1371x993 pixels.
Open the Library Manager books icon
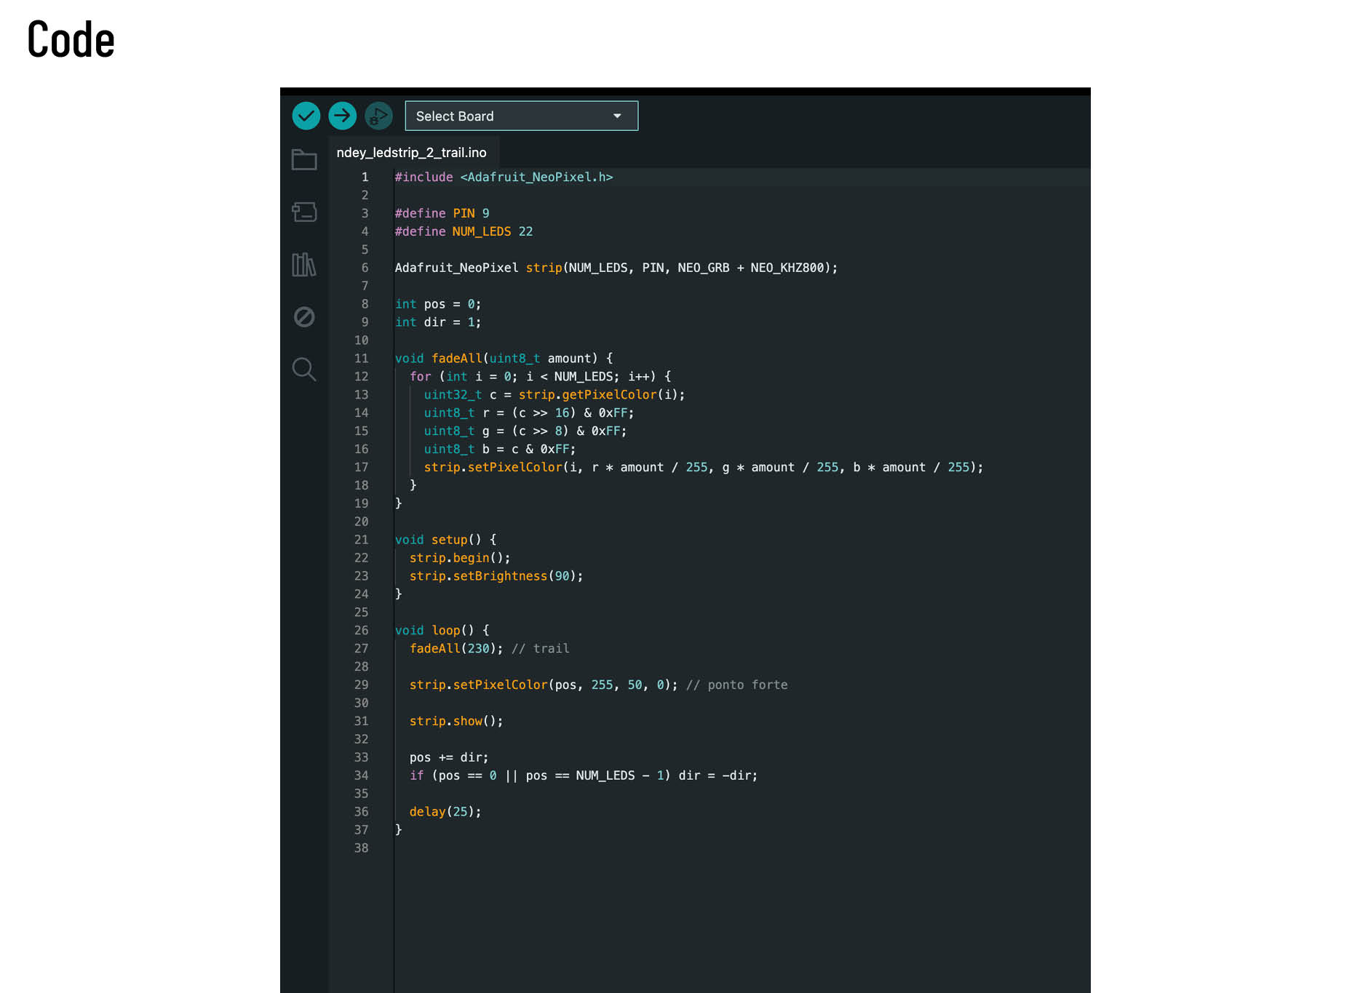click(304, 265)
